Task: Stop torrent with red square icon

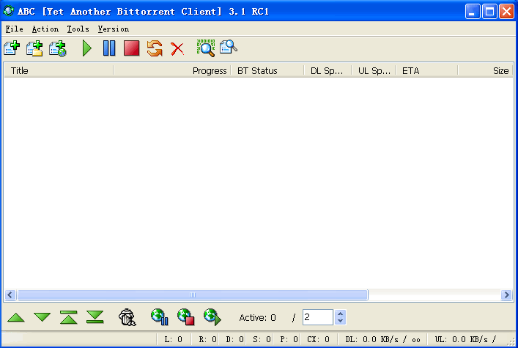Action: coord(131,48)
